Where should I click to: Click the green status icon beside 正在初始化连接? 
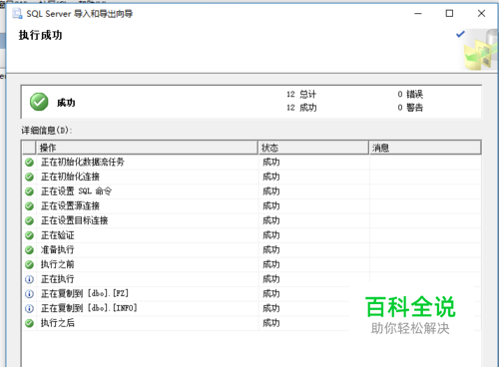coord(29,177)
